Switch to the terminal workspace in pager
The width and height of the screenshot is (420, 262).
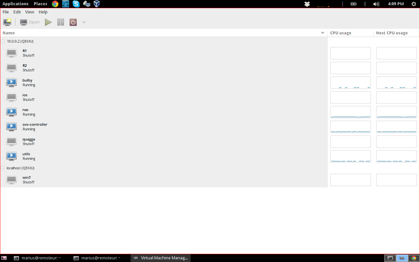pos(390,258)
